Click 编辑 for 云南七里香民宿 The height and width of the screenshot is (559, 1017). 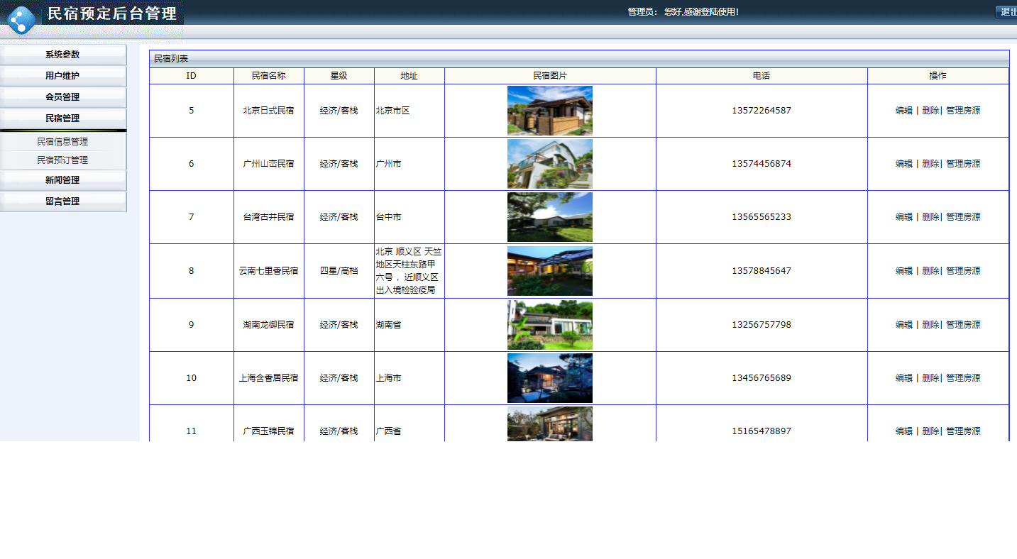[904, 270]
